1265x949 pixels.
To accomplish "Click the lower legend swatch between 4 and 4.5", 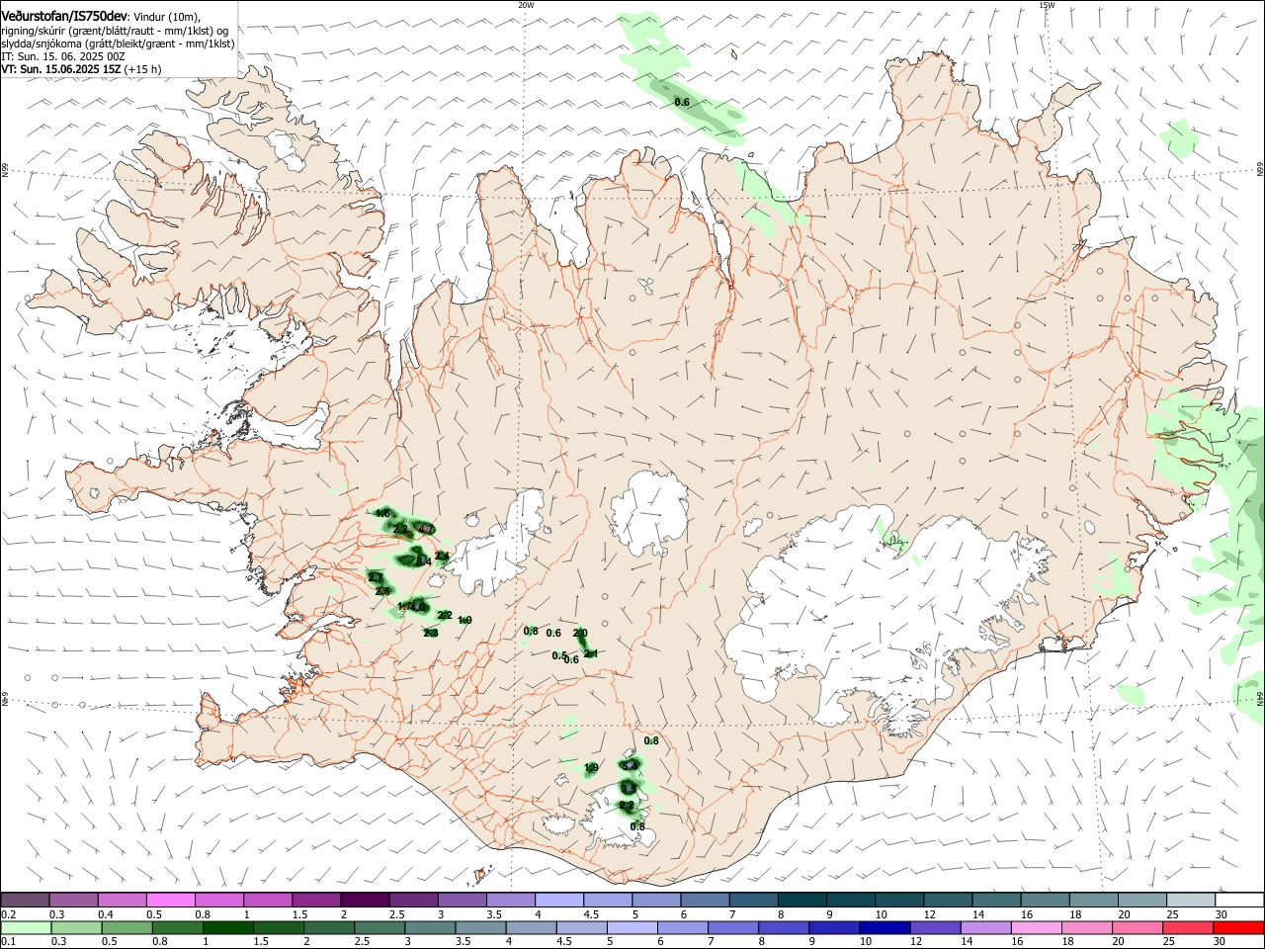I will tap(531, 927).
